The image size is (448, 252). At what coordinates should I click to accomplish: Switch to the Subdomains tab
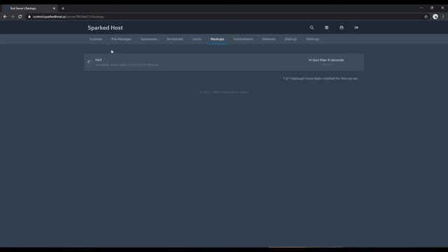coord(243,39)
